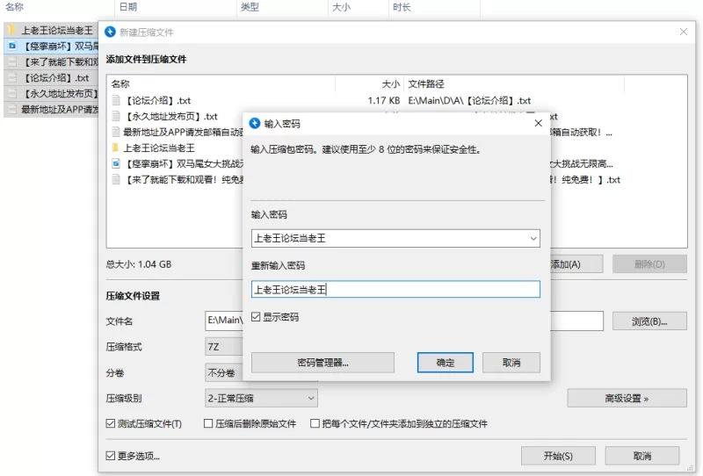The image size is (703, 476).
Task: Click the 【痉挛崩坏】 video icon in the Explorer window
Action: (12, 46)
